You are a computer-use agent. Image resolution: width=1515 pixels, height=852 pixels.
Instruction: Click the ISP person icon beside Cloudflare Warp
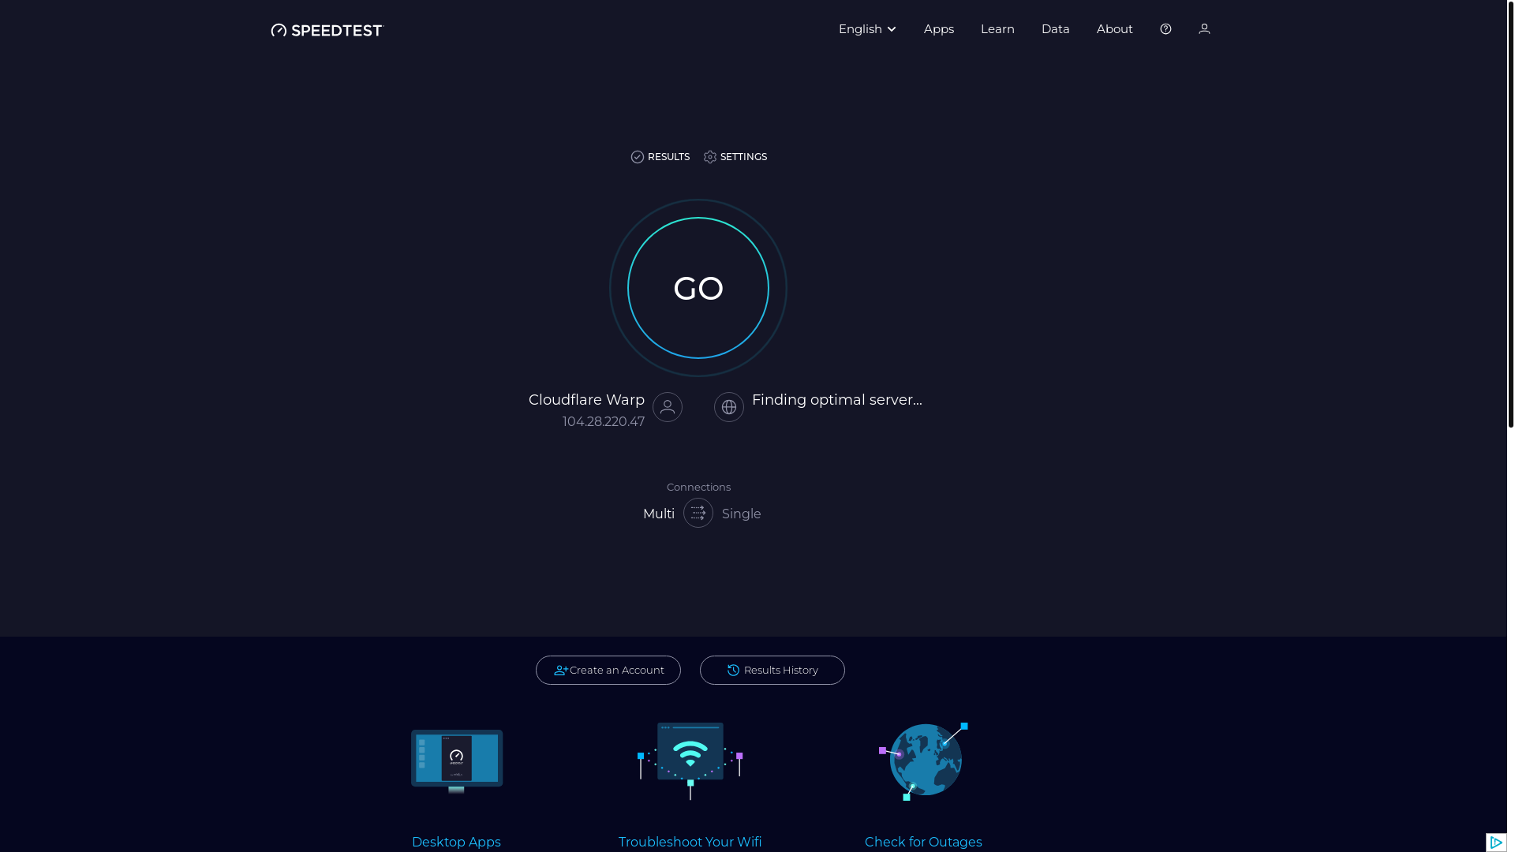(668, 407)
